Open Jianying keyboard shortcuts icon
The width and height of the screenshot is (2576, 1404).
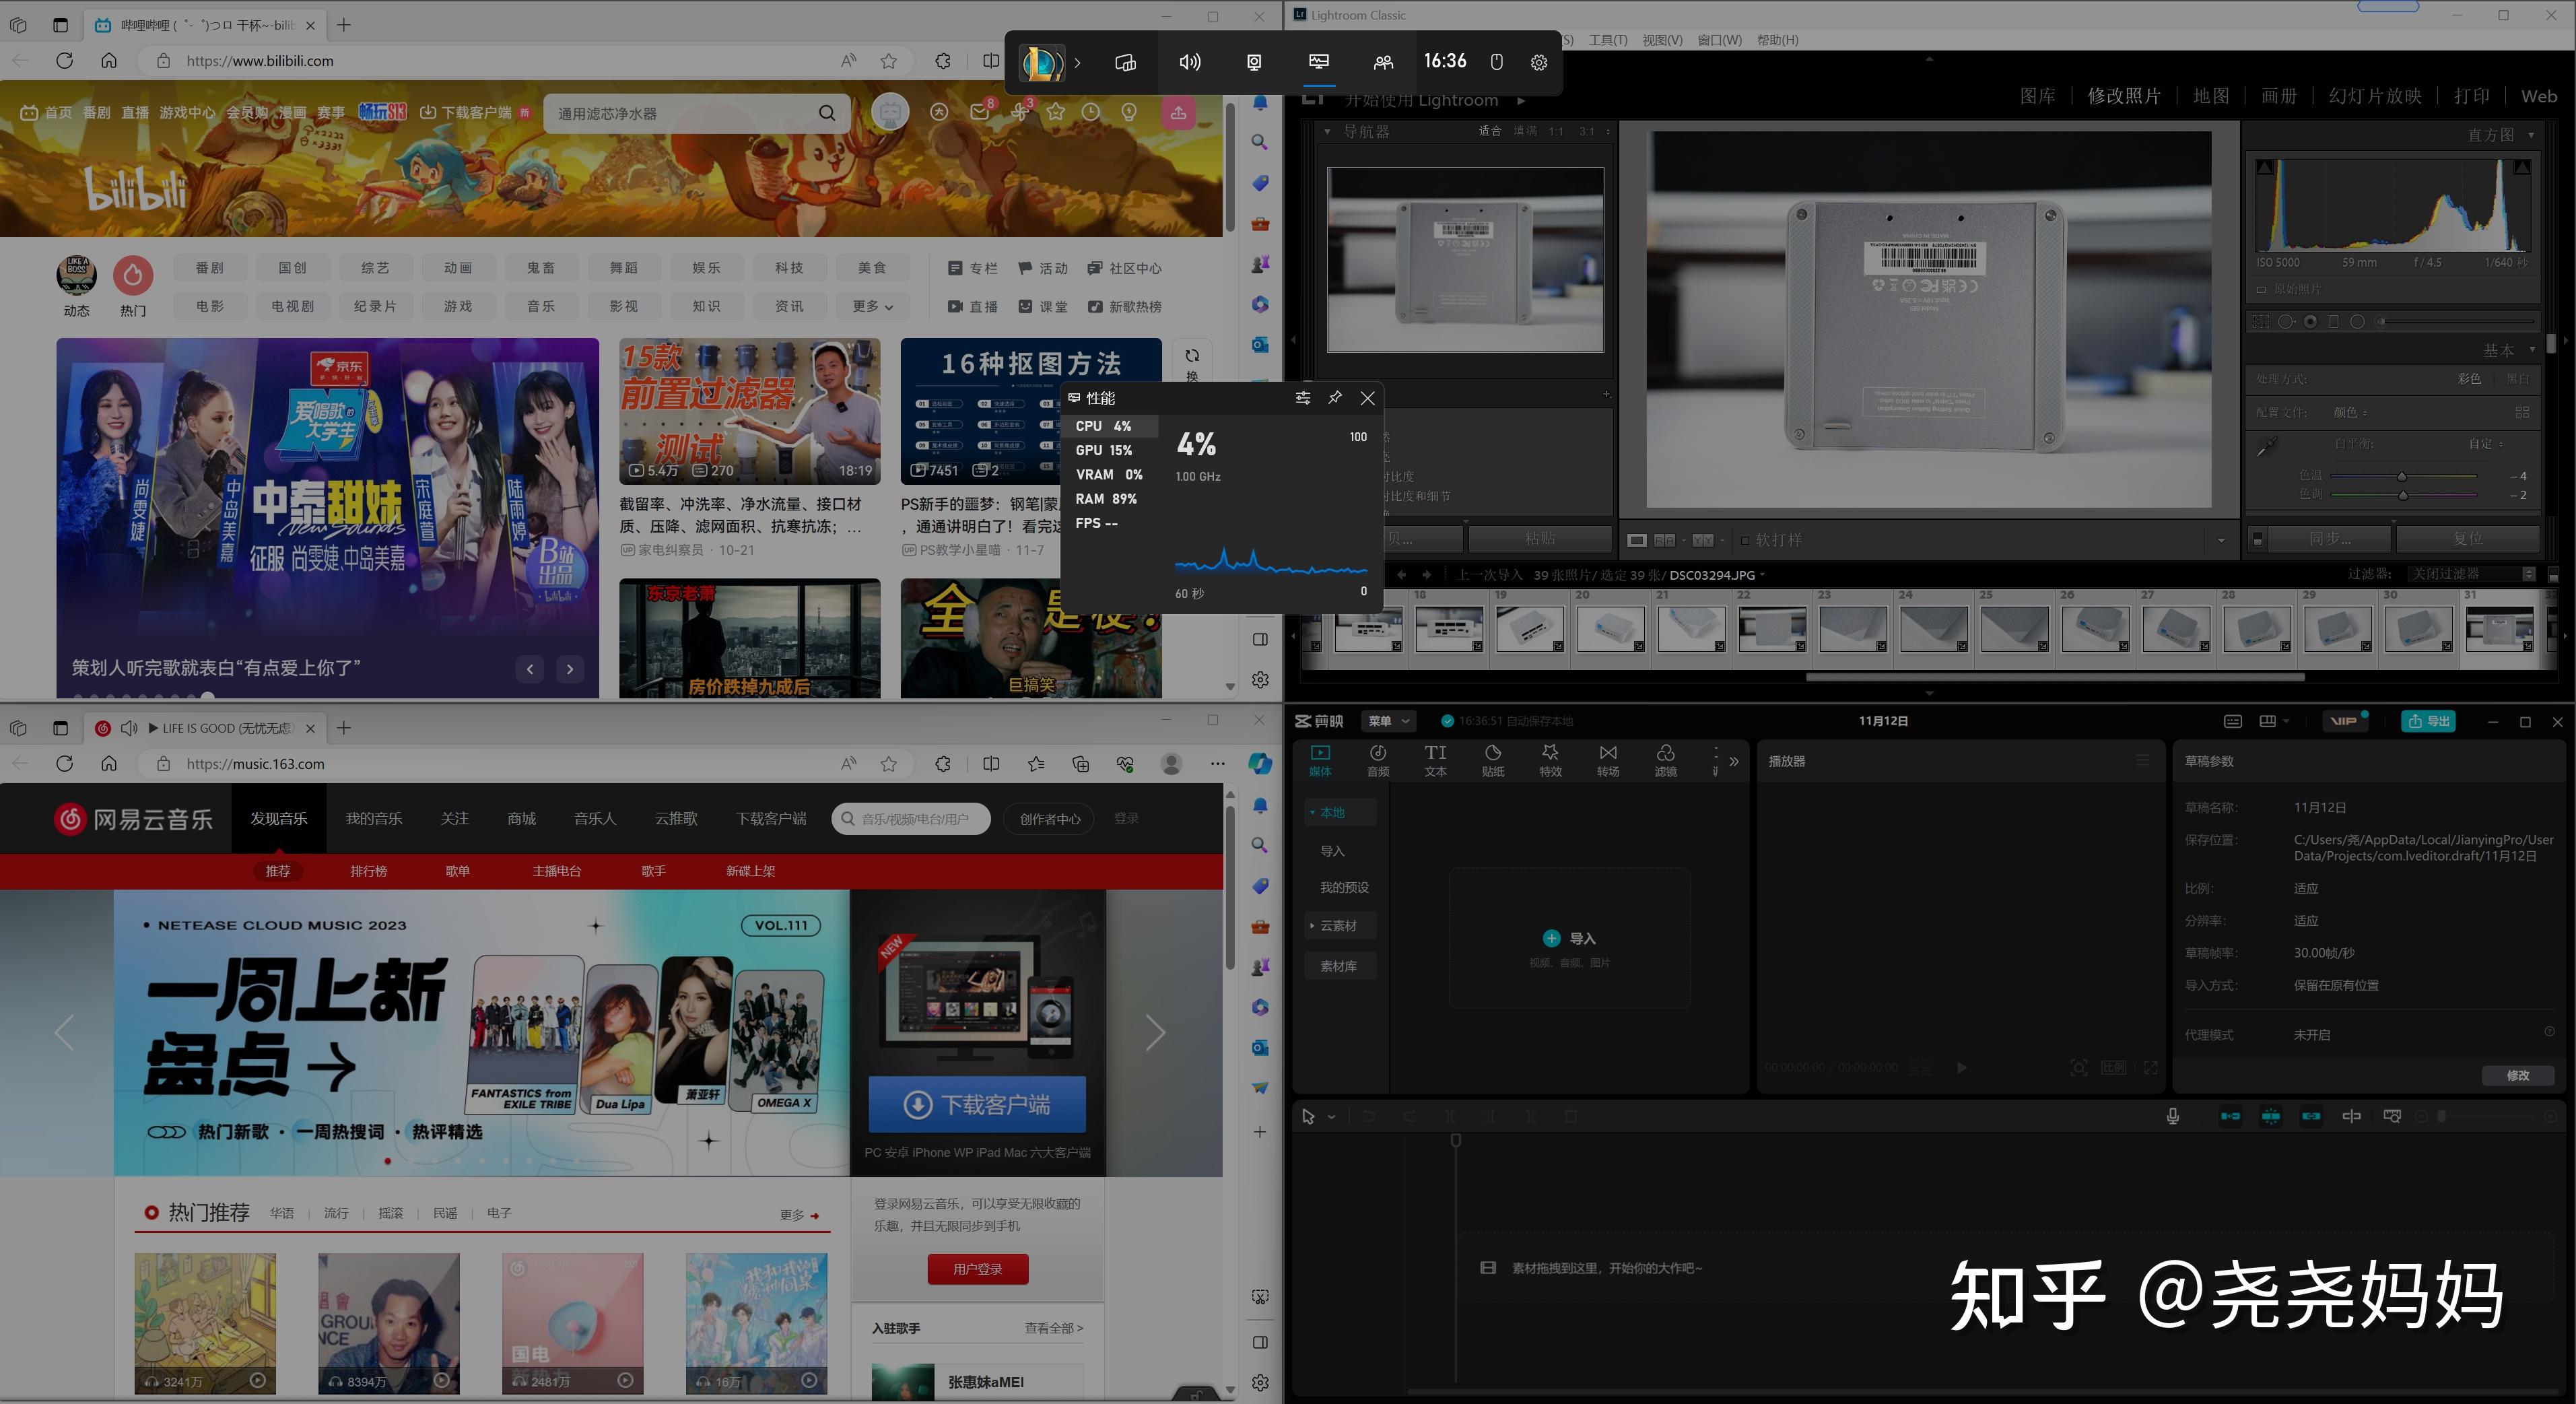pyautogui.click(x=2233, y=721)
